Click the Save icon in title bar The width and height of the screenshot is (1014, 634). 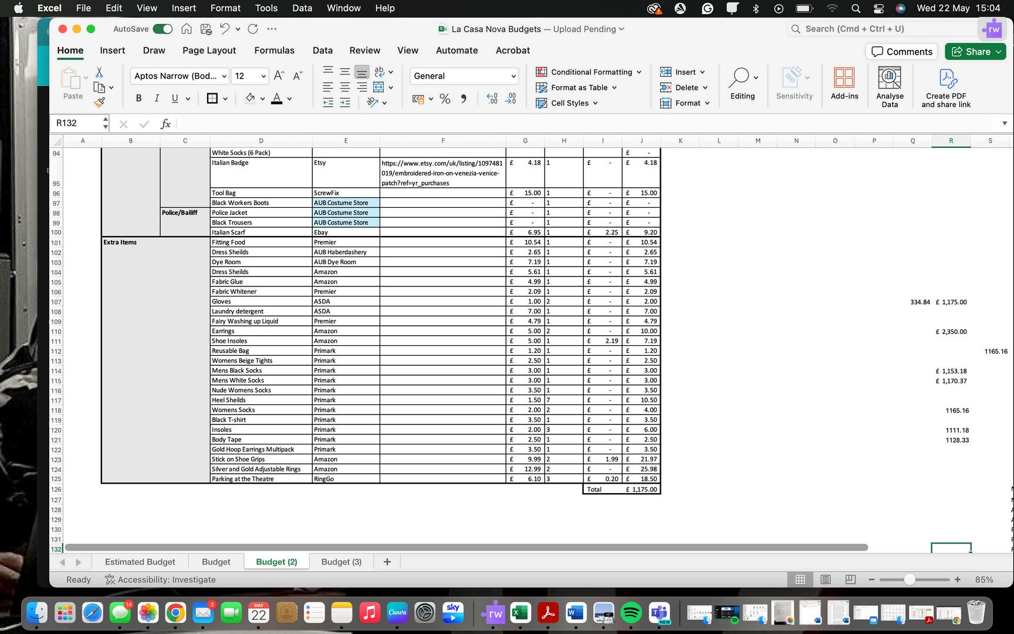(206, 29)
